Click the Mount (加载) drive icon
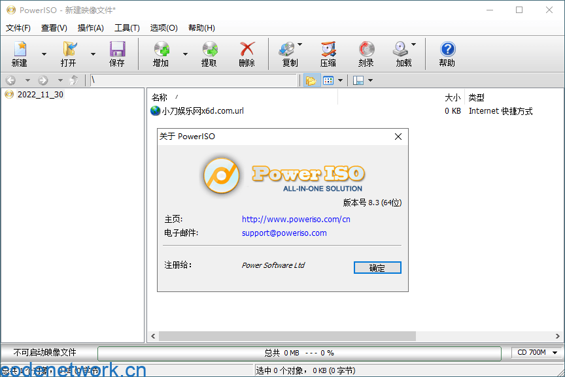Viewport: 565px width, 377px height. [x=401, y=50]
